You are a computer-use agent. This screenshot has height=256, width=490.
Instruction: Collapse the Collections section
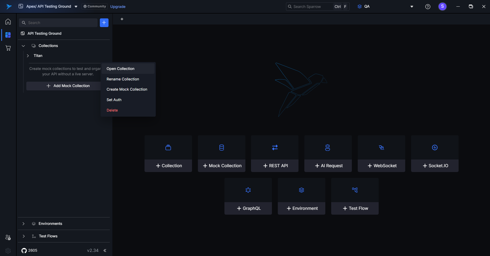point(23,46)
